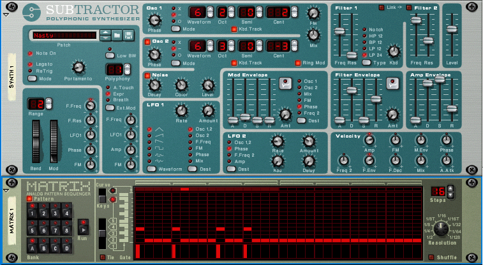Screen dimensions: 483x265
Task: Toggle the Mod Envelope invert button
Action: pos(286,83)
